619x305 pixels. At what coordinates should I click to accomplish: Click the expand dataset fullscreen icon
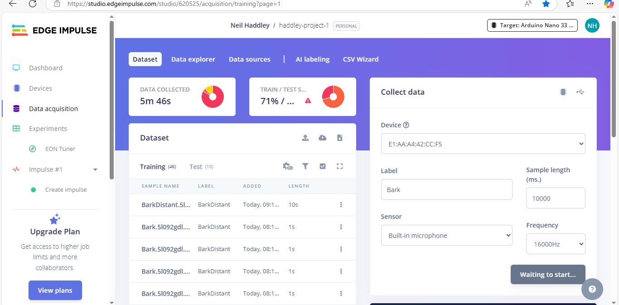(x=340, y=166)
